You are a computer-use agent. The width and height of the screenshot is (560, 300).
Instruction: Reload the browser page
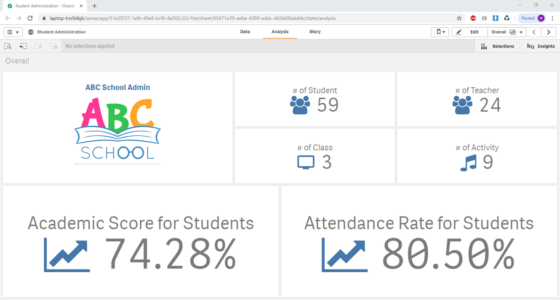pos(30,18)
